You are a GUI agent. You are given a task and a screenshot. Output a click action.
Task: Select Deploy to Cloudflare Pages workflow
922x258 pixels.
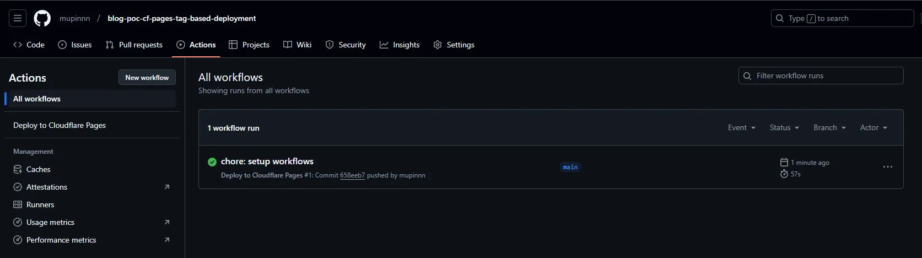click(x=60, y=125)
